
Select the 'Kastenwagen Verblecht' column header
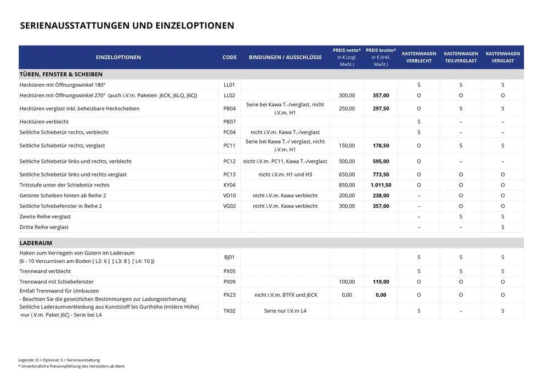coord(419,57)
